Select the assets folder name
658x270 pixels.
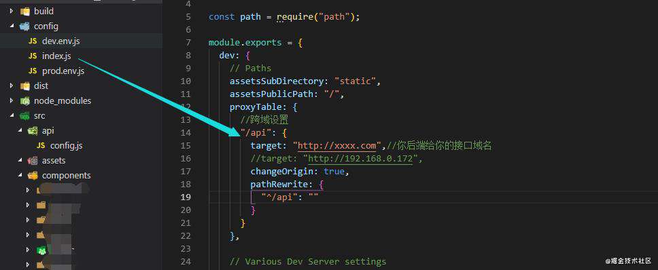54,161
